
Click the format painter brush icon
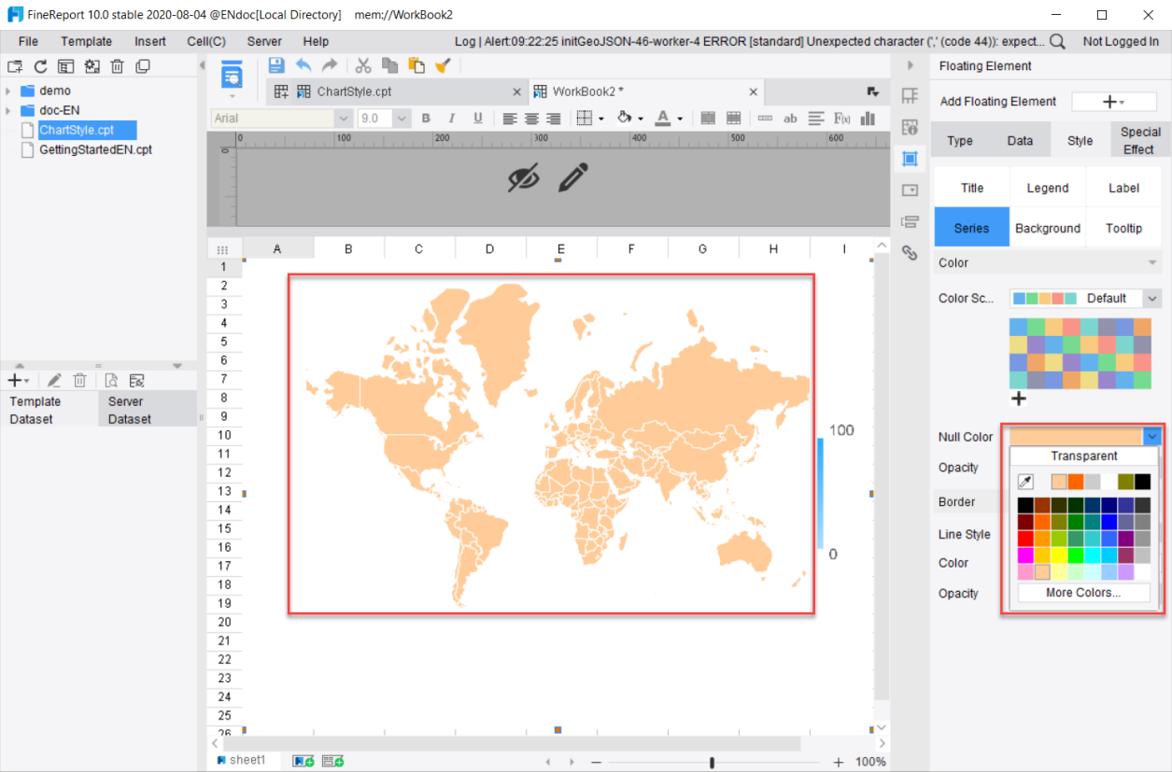click(x=444, y=65)
